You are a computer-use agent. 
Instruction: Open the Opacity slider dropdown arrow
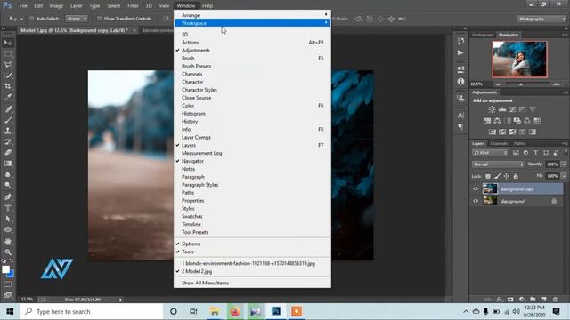[x=564, y=164]
